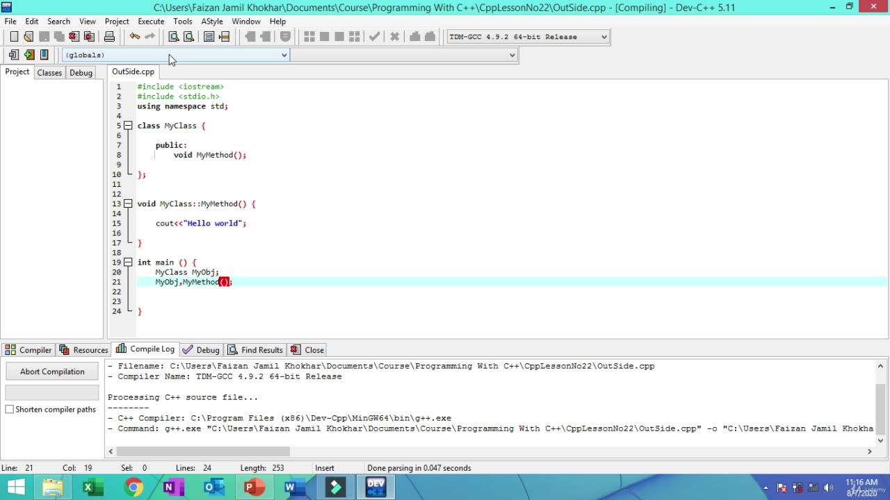Screen dimensions: 890x500
Task: Open the Execute menu
Action: (151, 22)
